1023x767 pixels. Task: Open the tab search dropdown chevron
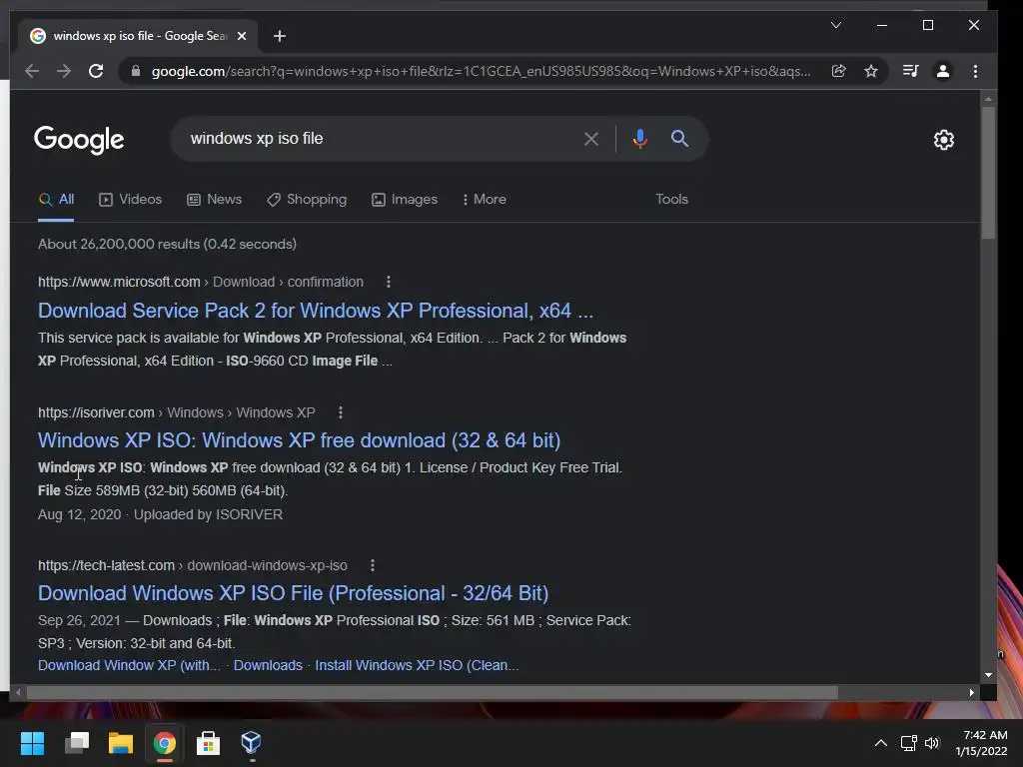836,25
